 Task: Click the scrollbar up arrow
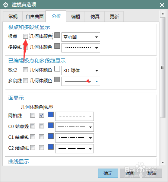coord(163,14)
